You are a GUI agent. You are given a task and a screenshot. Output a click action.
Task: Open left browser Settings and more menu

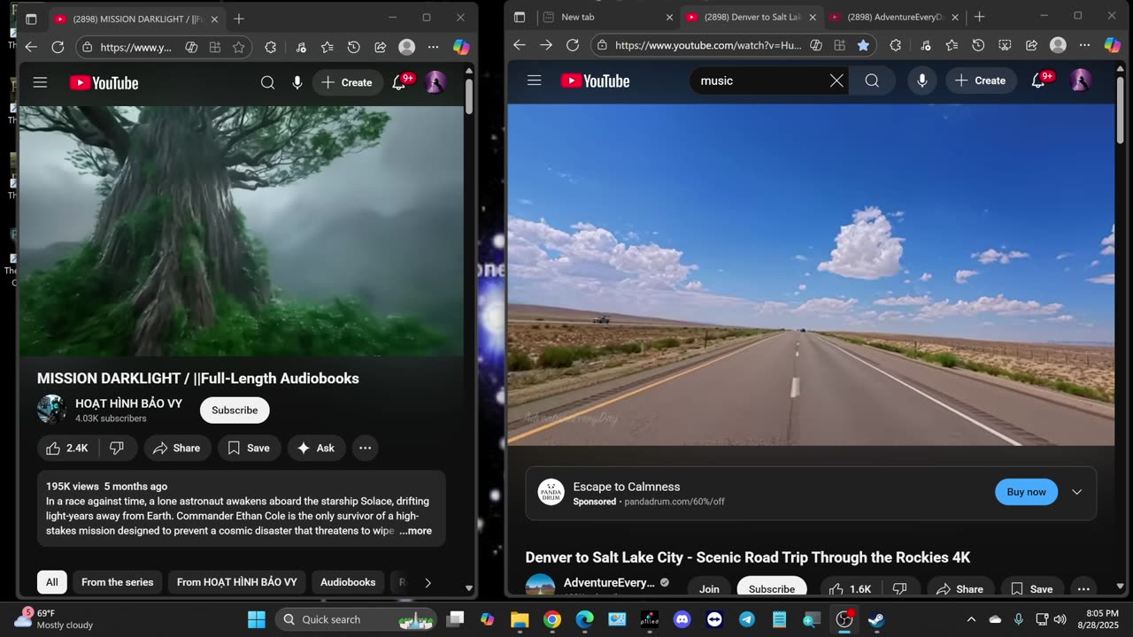point(433,47)
